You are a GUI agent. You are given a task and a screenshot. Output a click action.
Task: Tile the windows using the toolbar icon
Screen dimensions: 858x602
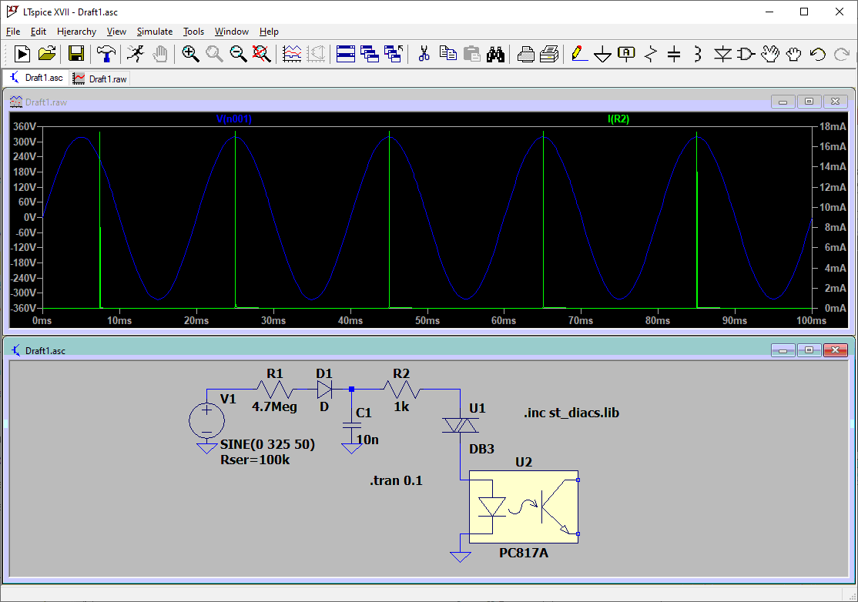(345, 54)
